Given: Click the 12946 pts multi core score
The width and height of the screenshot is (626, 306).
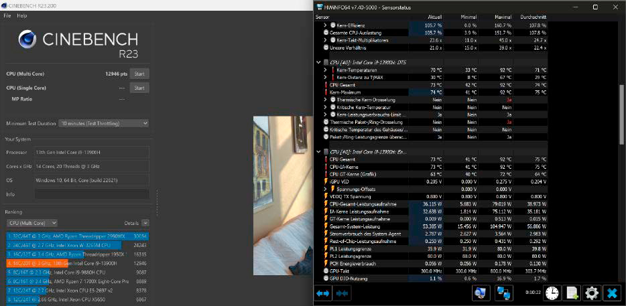Looking at the screenshot, I should tap(115, 74).
